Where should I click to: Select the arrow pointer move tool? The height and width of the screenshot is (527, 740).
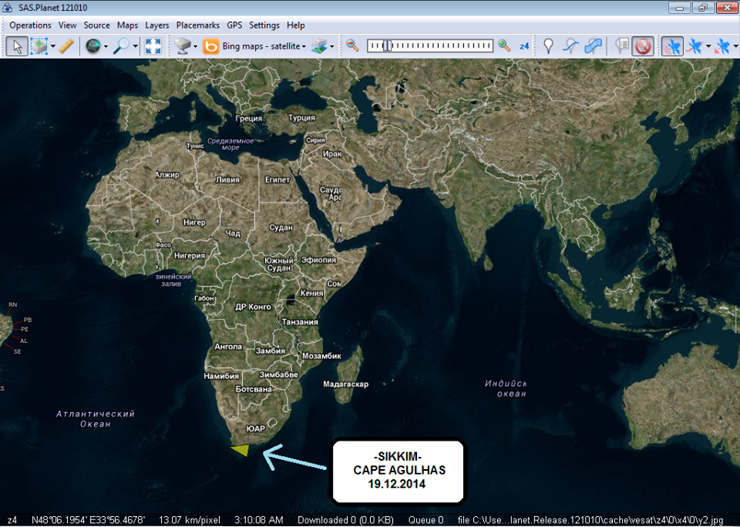(16, 46)
